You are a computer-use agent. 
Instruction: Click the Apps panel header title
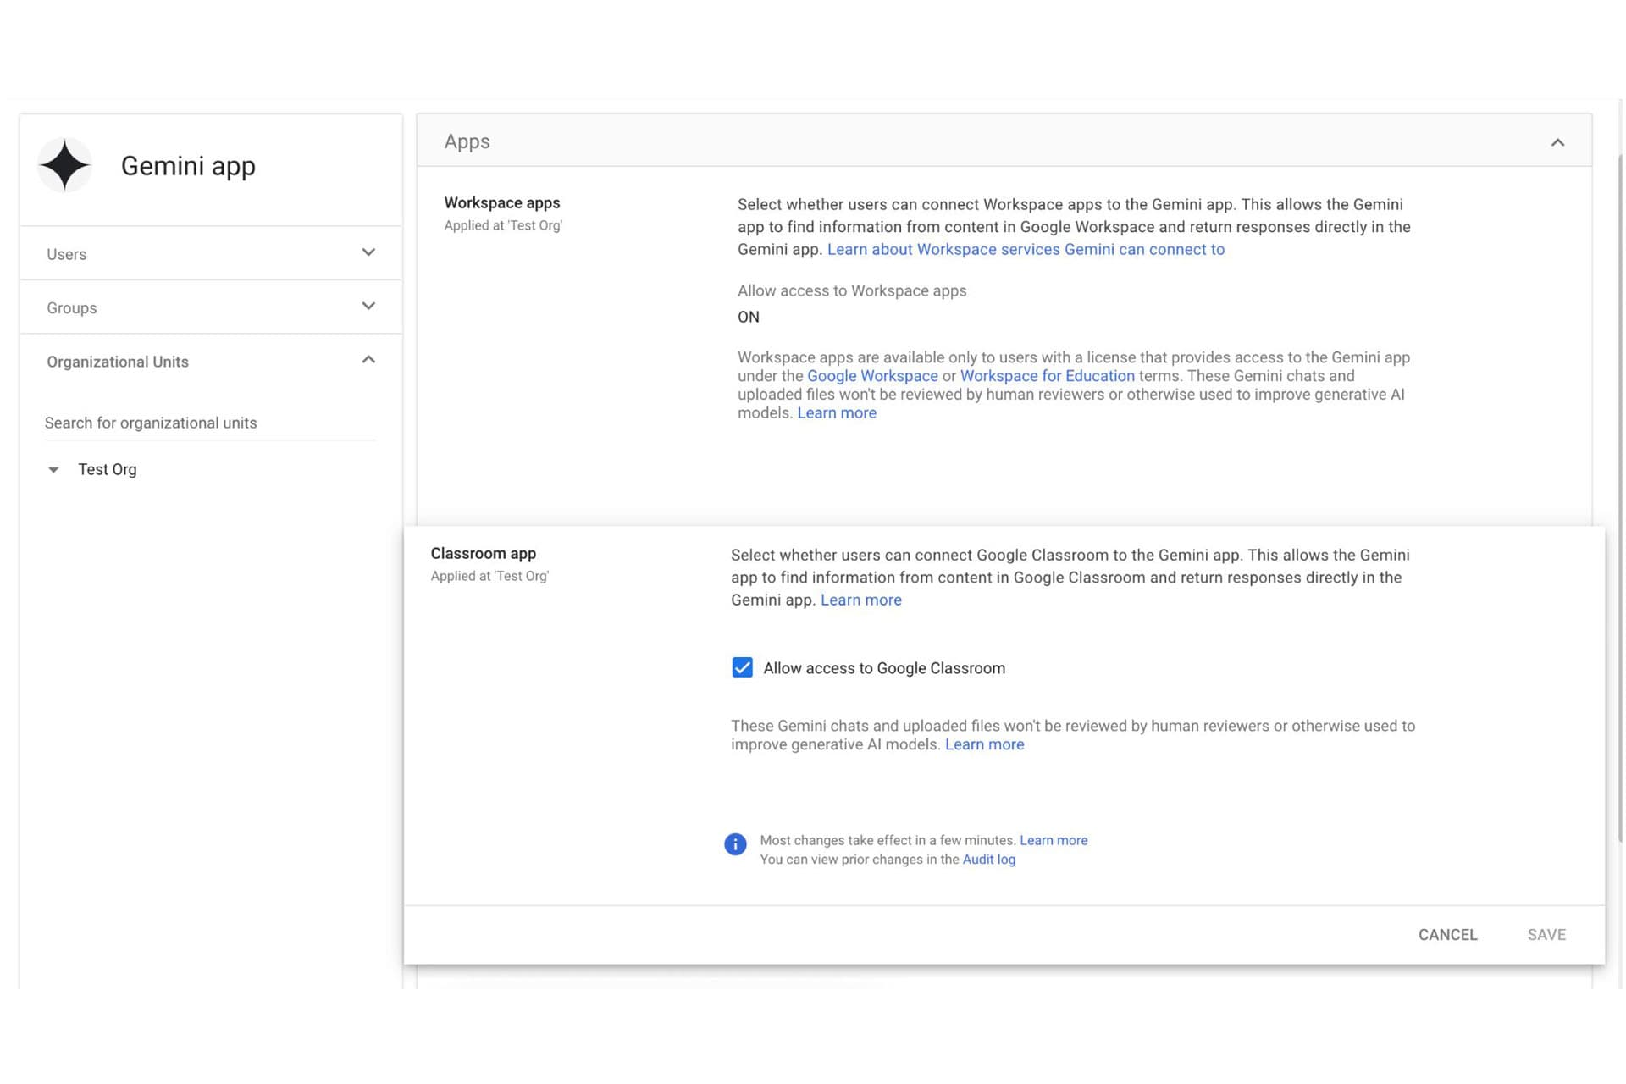467,141
